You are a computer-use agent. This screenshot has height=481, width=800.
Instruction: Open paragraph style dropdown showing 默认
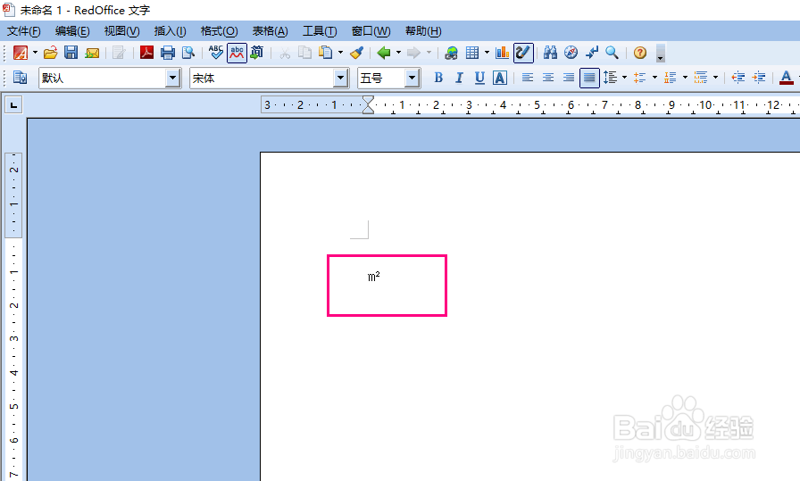(x=173, y=78)
